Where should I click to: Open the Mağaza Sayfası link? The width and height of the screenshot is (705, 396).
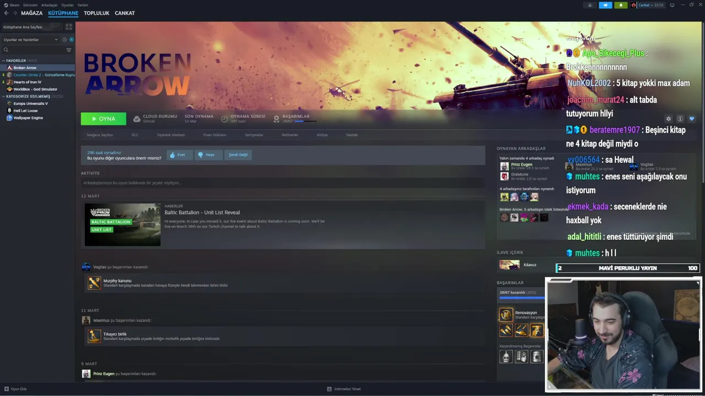tap(100, 135)
